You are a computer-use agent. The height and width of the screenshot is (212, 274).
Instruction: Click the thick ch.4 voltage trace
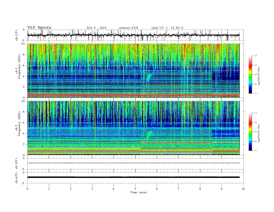133,177
